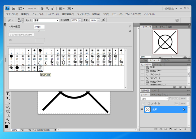Select the Type tool in the toolbox
The width and height of the screenshot is (196, 139).
7,94
